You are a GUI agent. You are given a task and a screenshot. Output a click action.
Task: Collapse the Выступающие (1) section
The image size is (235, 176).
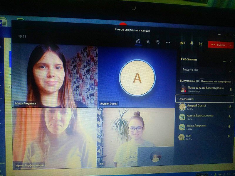pos(189,81)
